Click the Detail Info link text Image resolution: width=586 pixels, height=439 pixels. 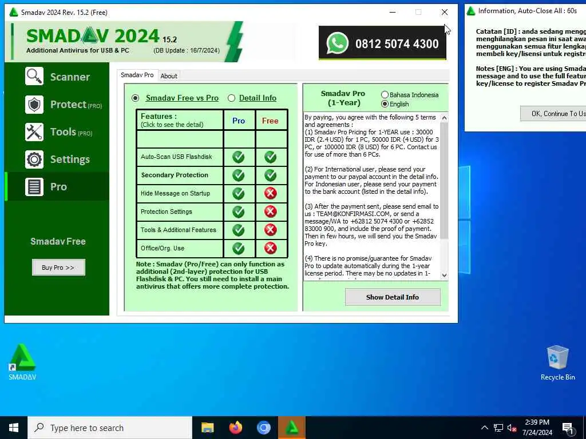click(258, 98)
